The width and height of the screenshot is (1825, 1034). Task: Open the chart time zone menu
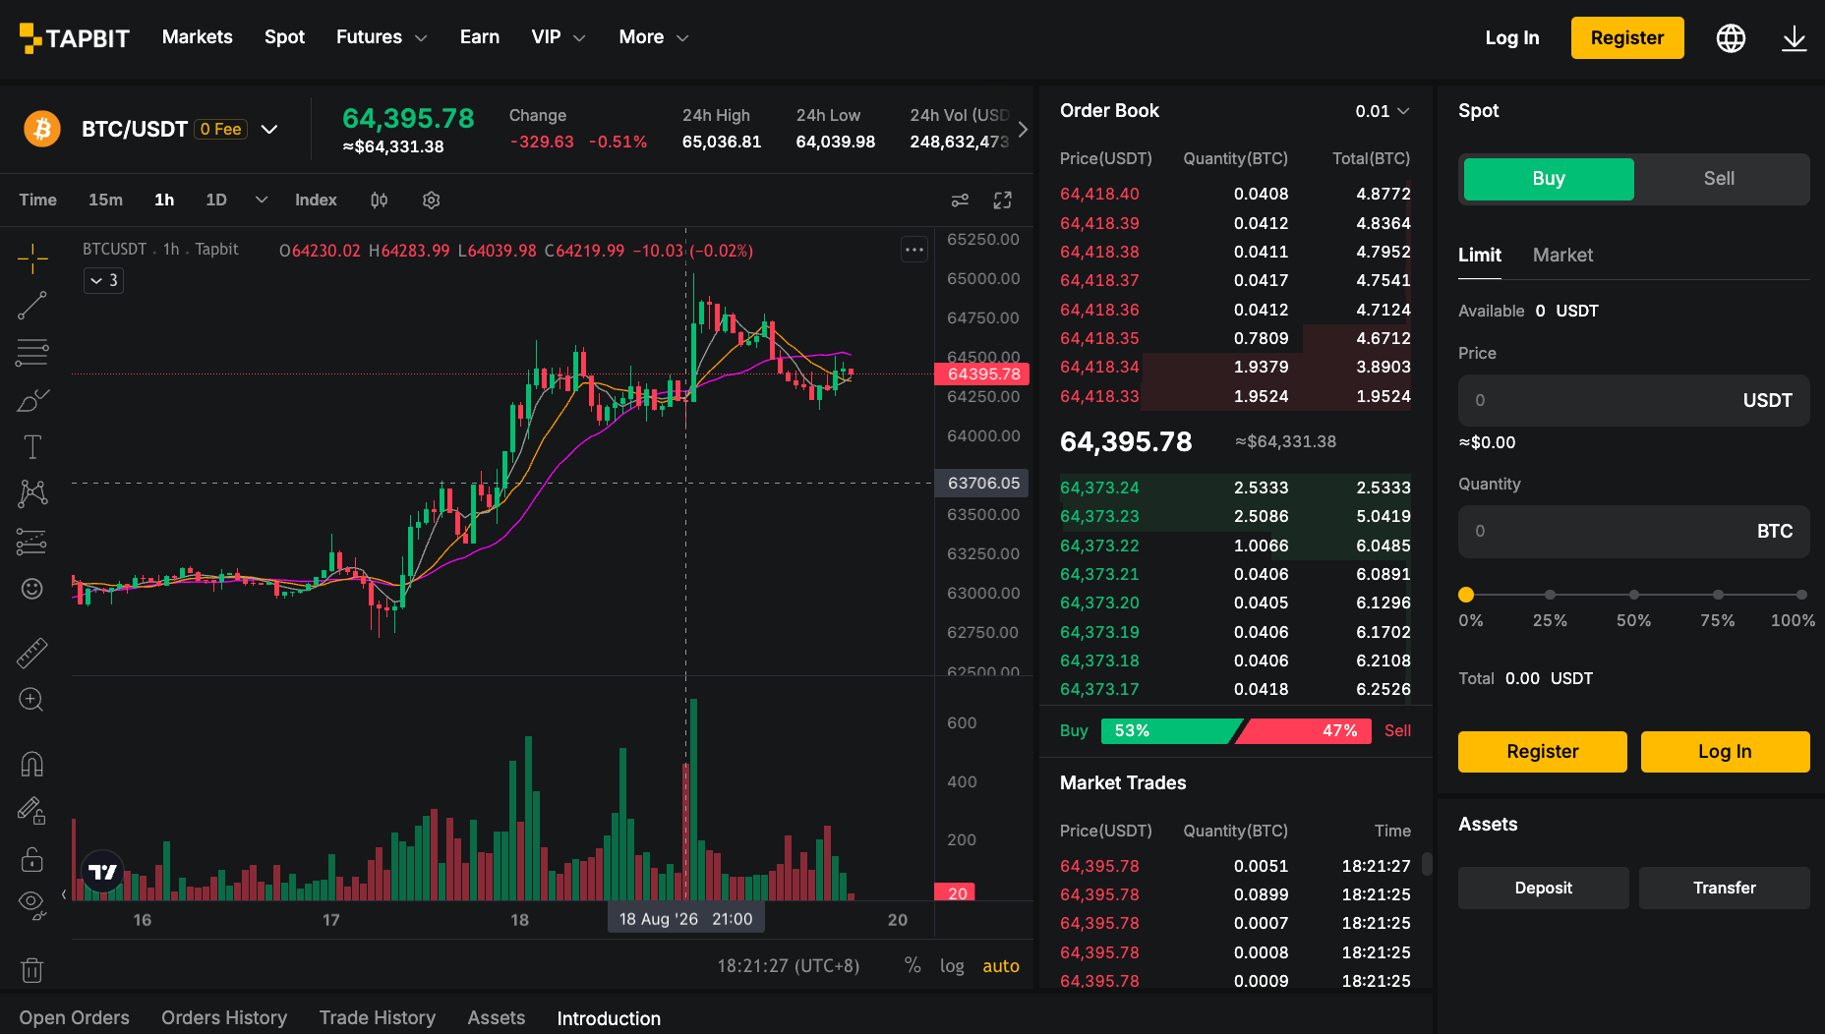(788, 966)
